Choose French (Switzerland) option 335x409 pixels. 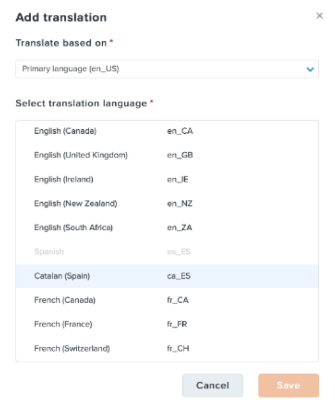tap(72, 348)
